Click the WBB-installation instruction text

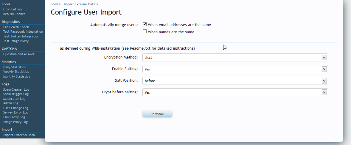tap(127, 48)
